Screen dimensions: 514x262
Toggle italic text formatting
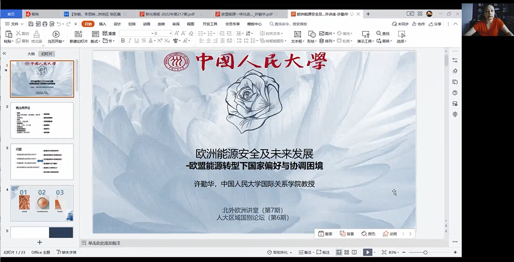coord(129,41)
